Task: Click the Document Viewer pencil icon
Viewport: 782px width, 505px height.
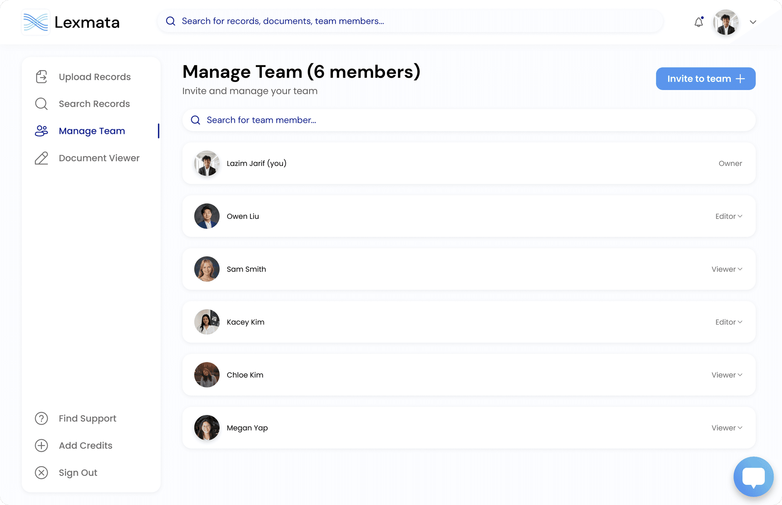Action: click(41, 158)
